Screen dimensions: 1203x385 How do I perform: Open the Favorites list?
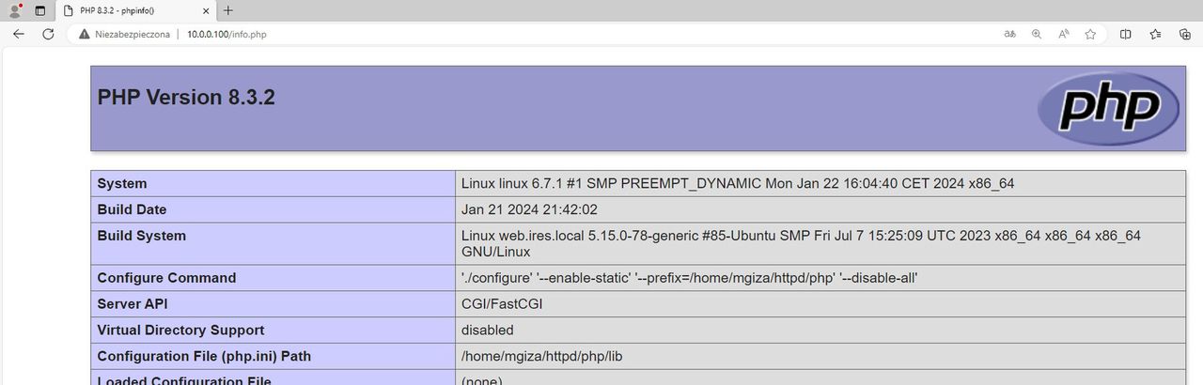click(1155, 34)
